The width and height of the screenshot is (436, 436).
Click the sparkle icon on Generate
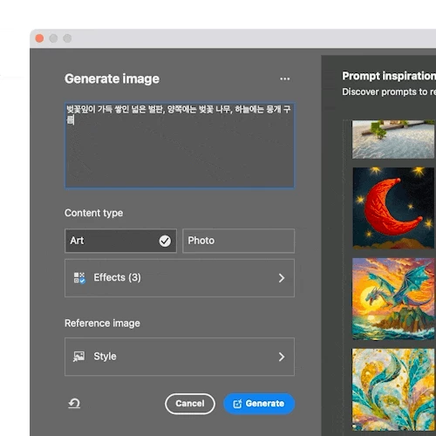click(x=237, y=404)
